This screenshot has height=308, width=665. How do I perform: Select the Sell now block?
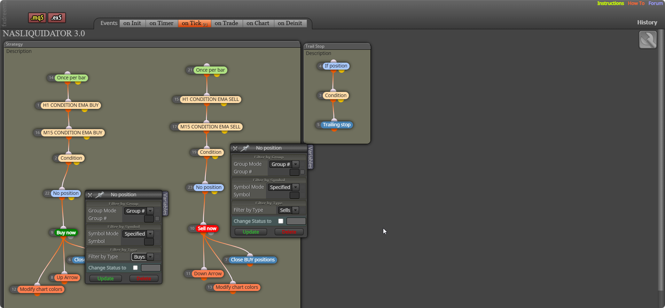click(207, 229)
